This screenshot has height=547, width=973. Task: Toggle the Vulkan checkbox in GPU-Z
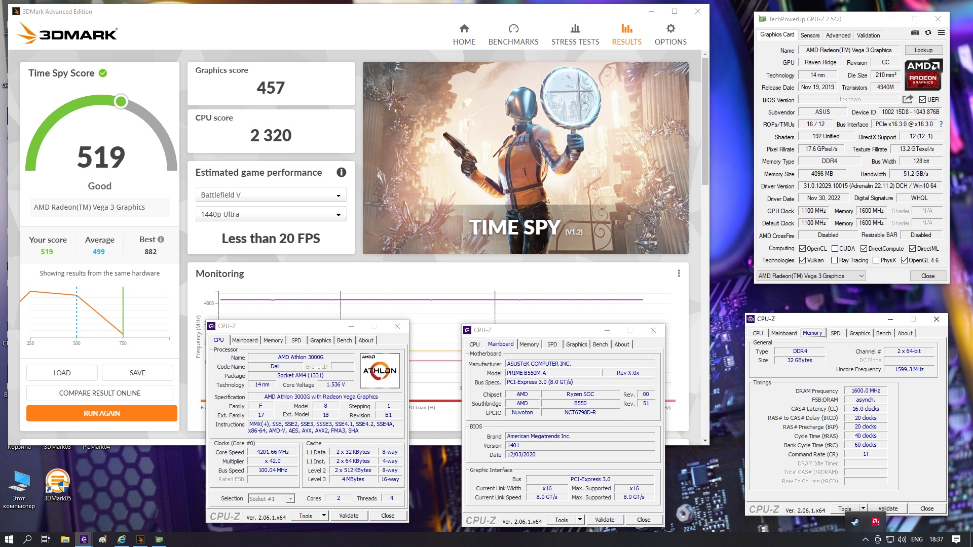coord(802,260)
